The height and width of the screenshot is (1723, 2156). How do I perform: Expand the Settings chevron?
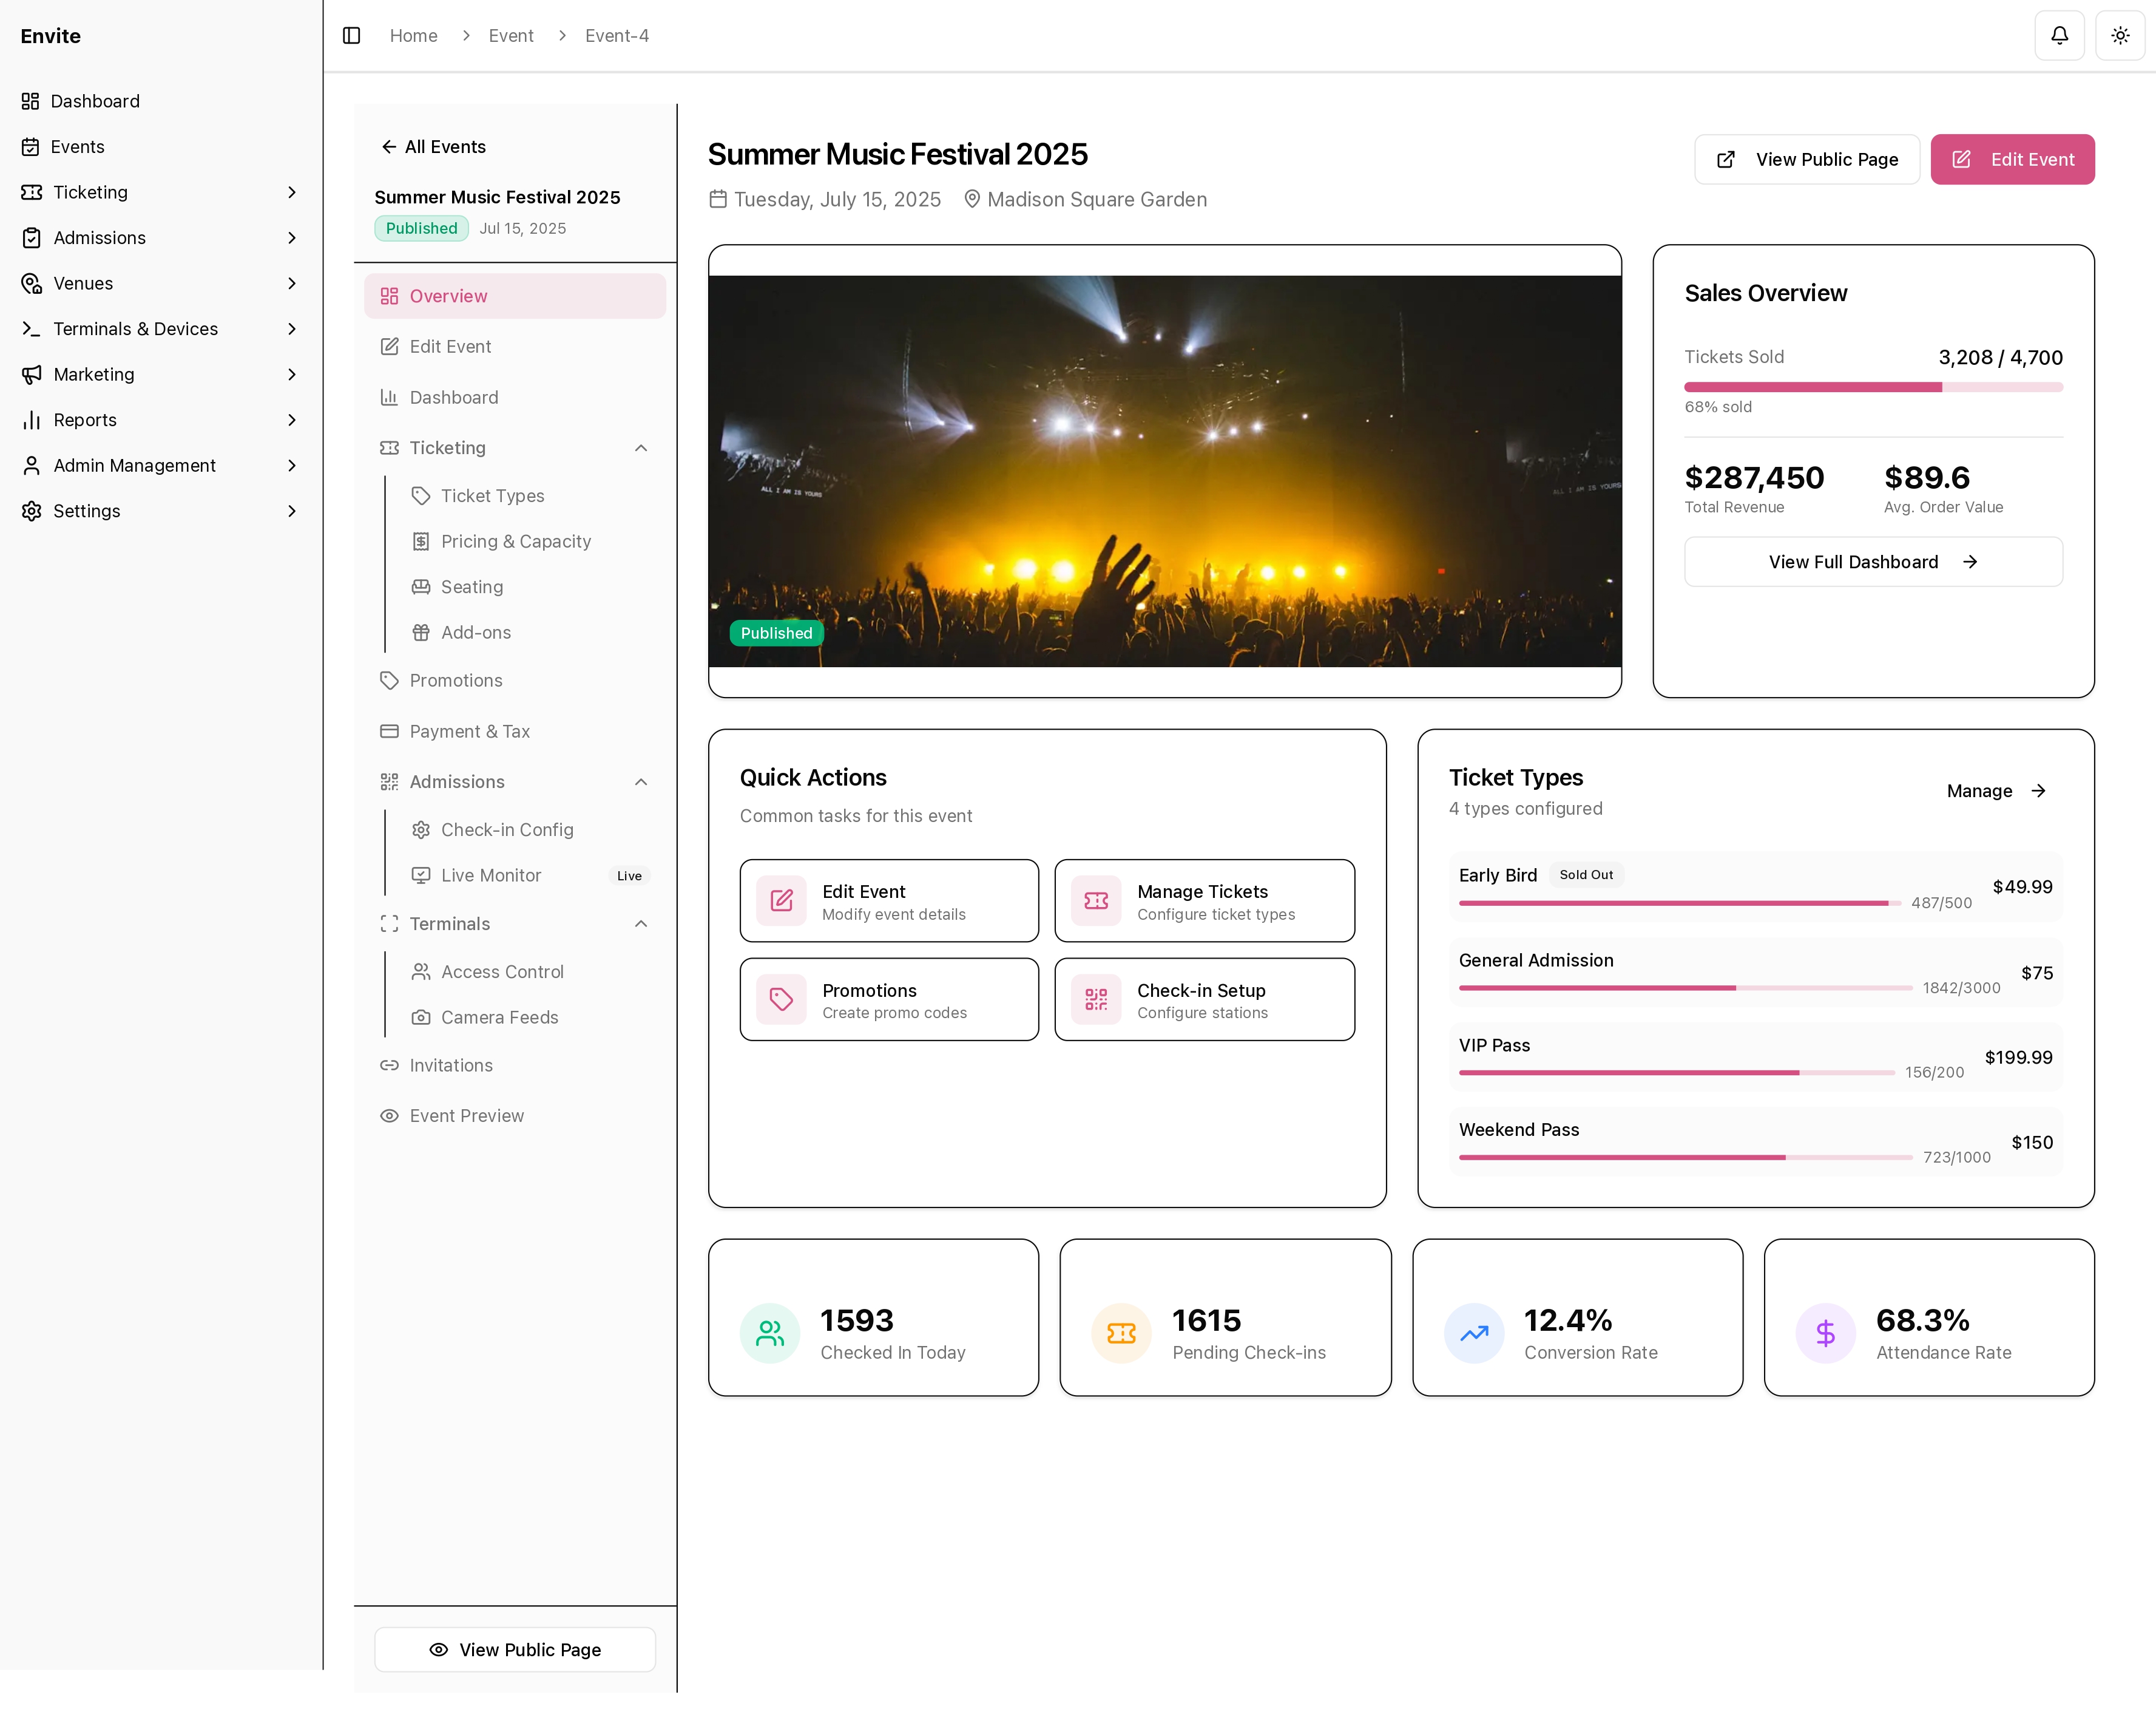click(292, 511)
